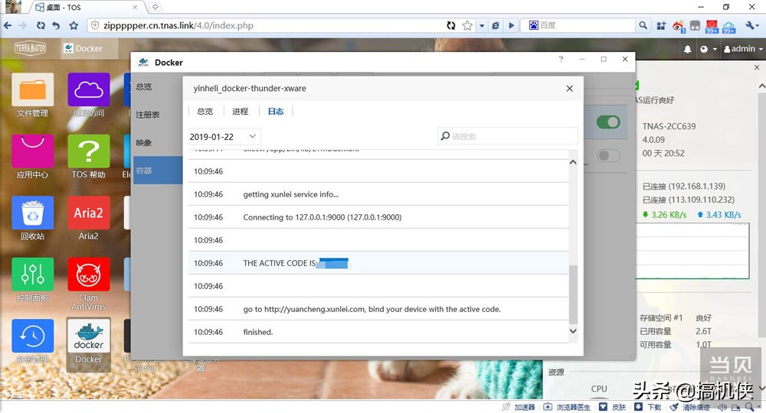766x413 pixels.
Task: Click the 'go to http://yuancheng.xunlei.com' log row
Action: [378, 309]
